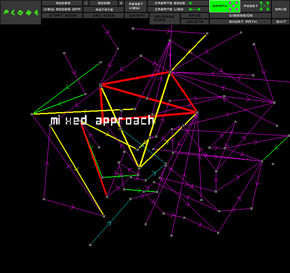Image resolution: width=290 pixels, height=273 pixels.
Task: Click the Delete edge button
Action: point(195,22)
